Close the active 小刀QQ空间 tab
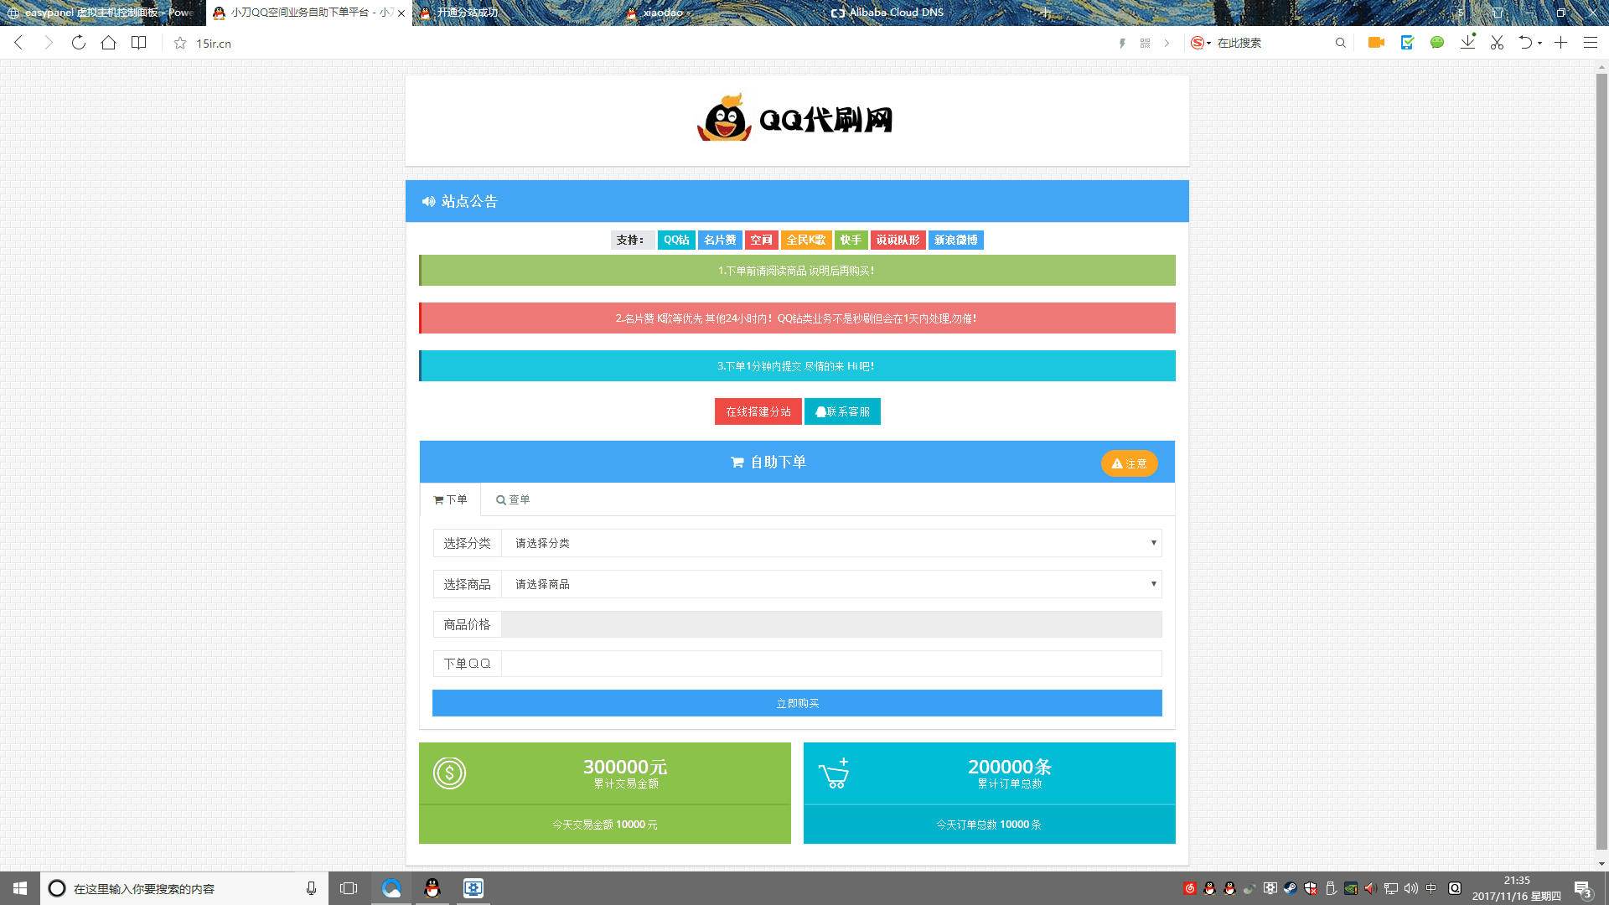This screenshot has height=905, width=1609. tap(401, 13)
